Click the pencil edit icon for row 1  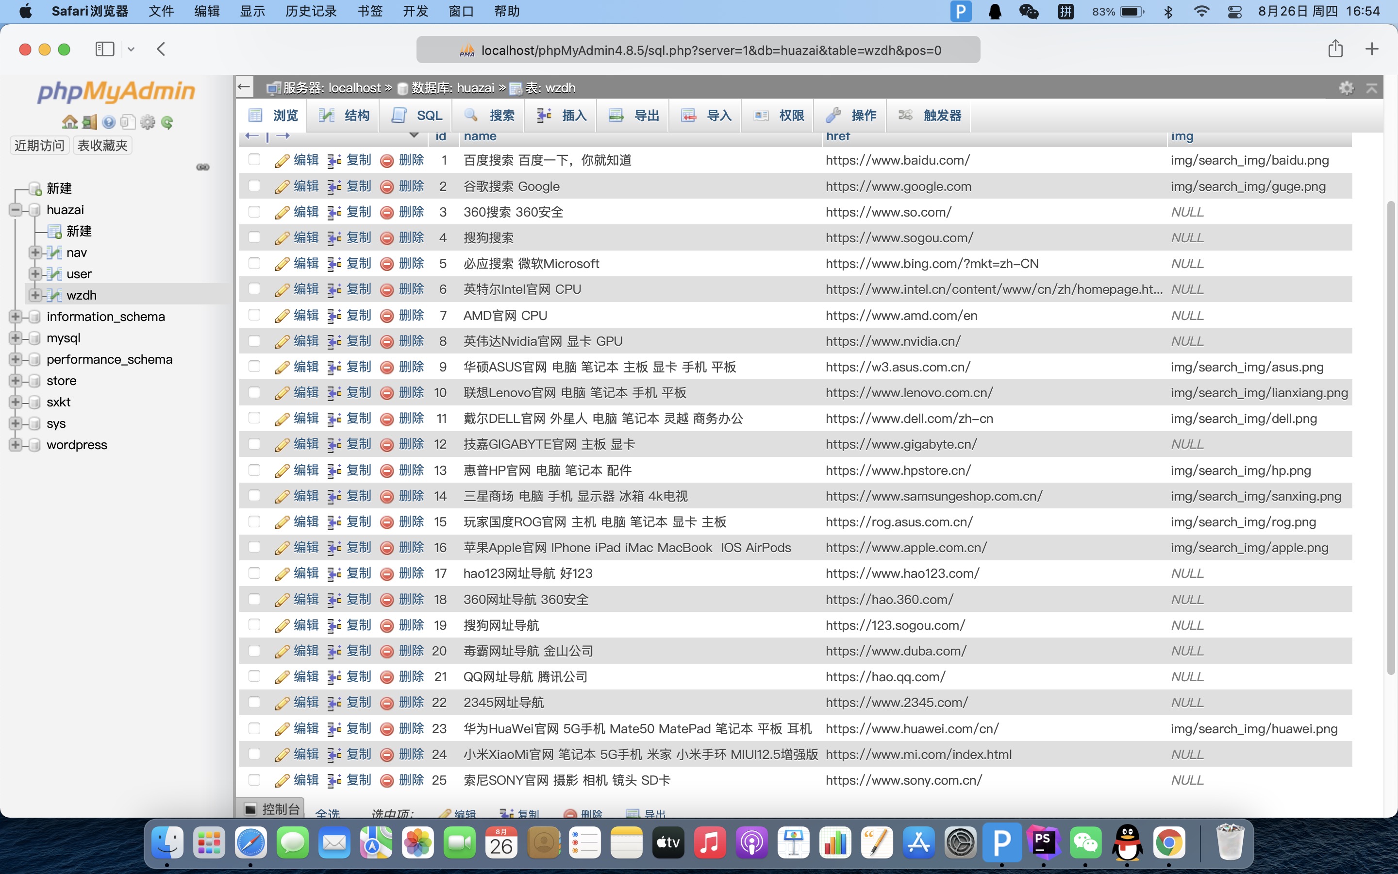click(x=282, y=161)
